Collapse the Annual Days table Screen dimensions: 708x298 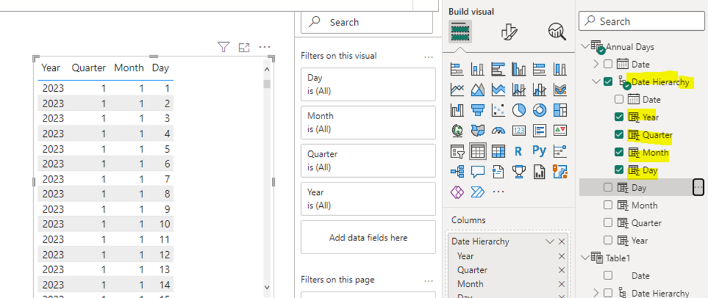(x=586, y=46)
